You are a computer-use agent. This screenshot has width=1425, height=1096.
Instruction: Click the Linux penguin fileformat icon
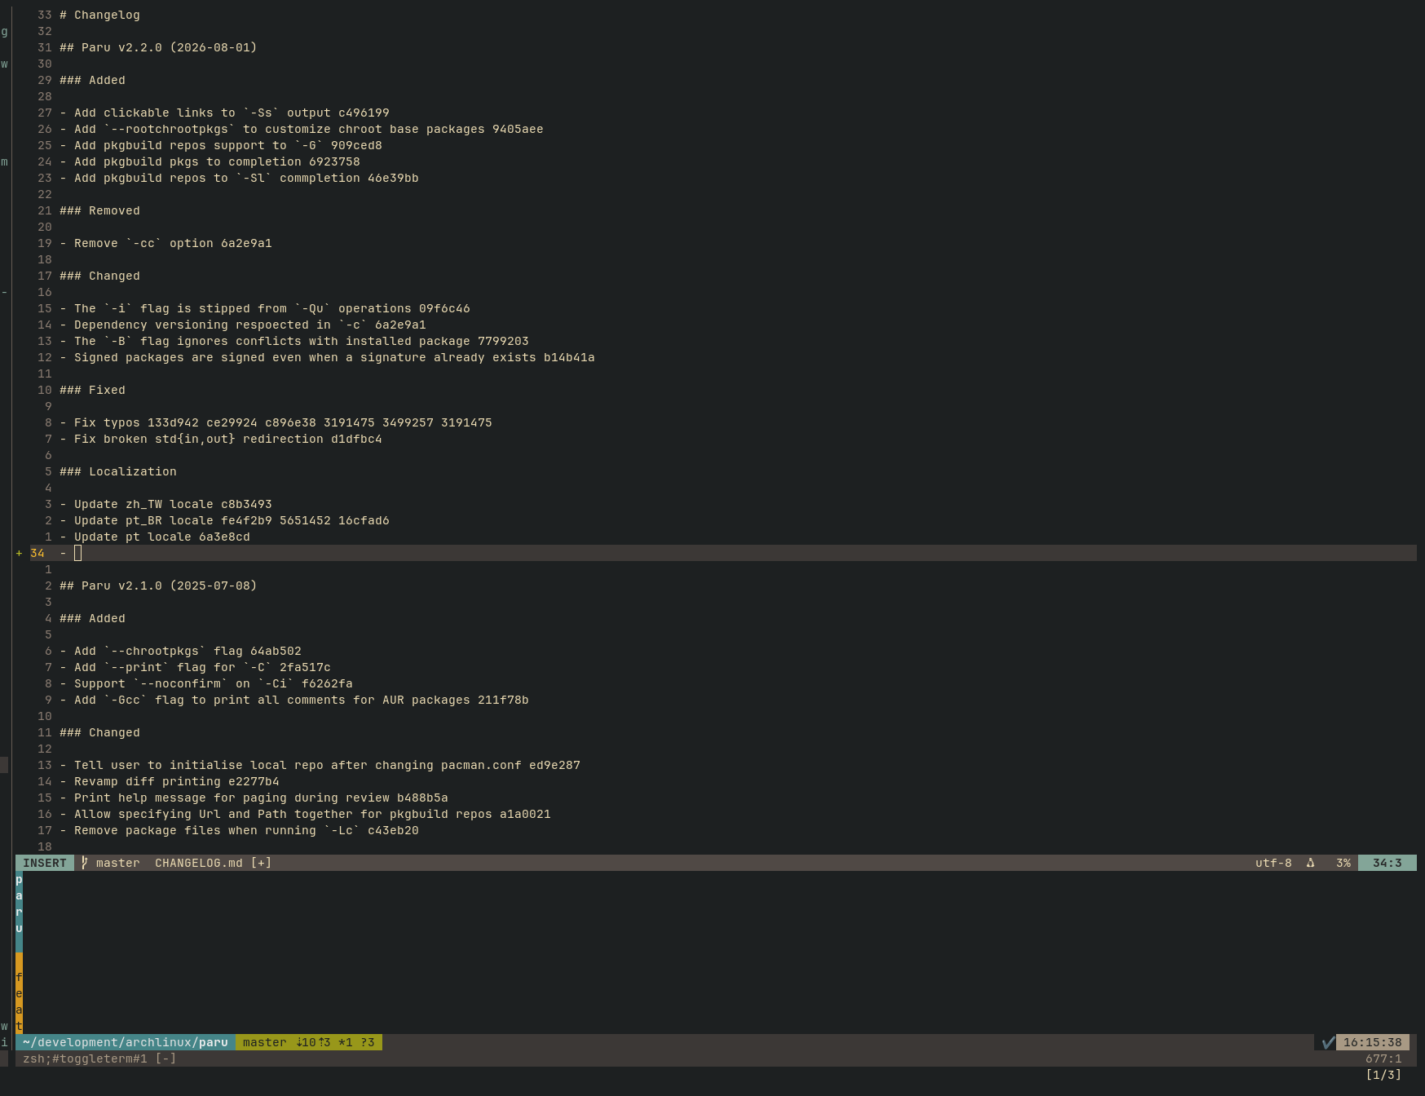pyautogui.click(x=1310, y=863)
